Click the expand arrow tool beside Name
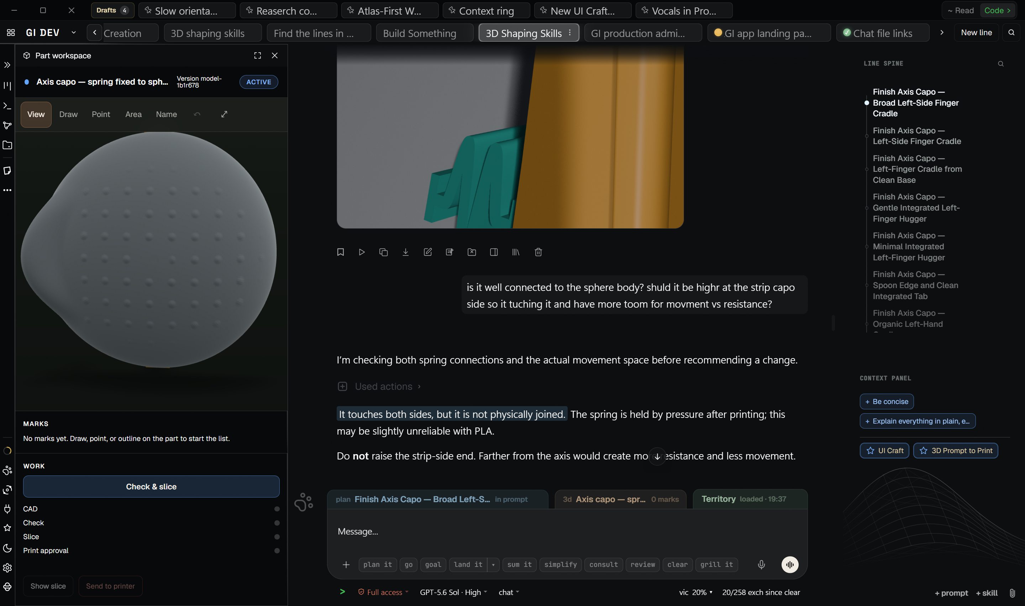The image size is (1025, 606). 224,115
